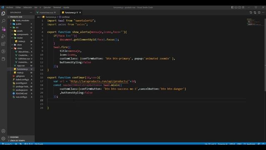Screen dimensions: 266x150
Task: Switch to the HomeView.vue tab
Action: pos(47,12)
